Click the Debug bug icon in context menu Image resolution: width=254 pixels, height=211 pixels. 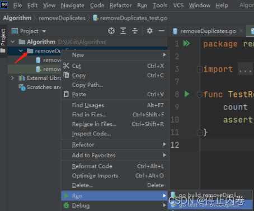tap(66, 205)
